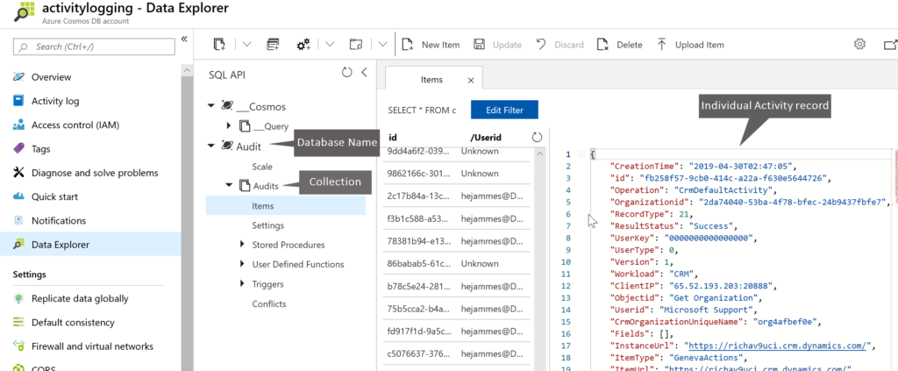The height and width of the screenshot is (371, 898).
Task: Click the New Container toolbar icon
Action: (219, 45)
